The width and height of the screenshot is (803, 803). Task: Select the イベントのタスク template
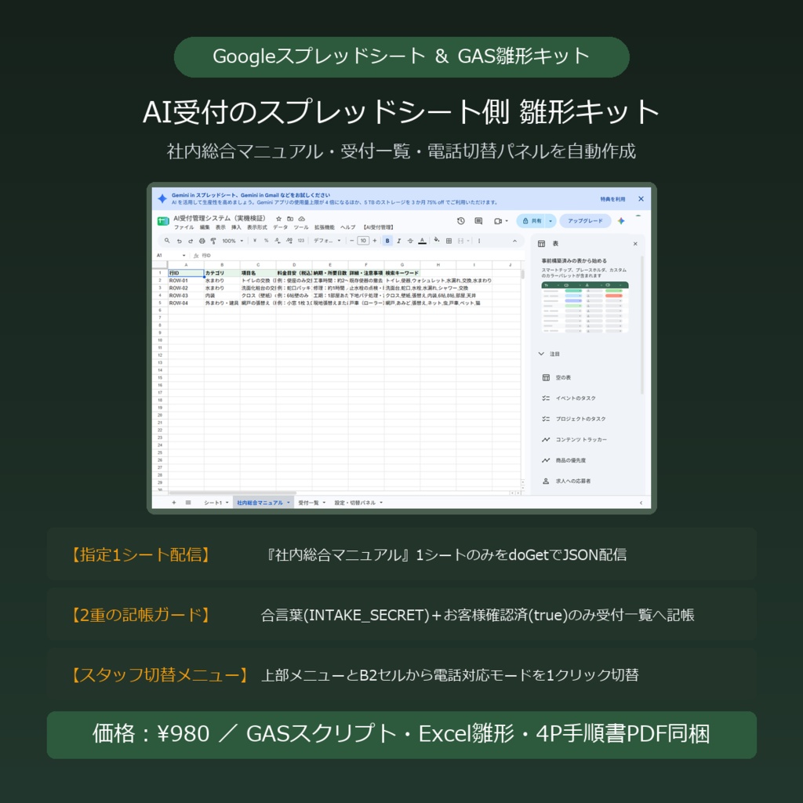pyautogui.click(x=569, y=398)
